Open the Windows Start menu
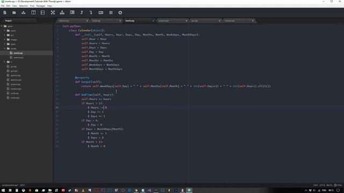Image resolution: width=344 pixels, height=193 pixels. [x=3, y=190]
